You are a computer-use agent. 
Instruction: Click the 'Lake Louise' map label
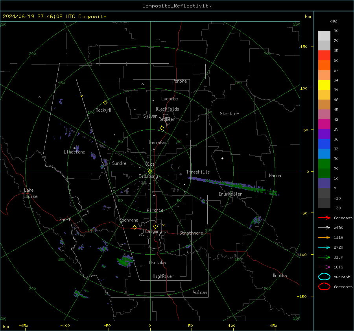(30, 193)
